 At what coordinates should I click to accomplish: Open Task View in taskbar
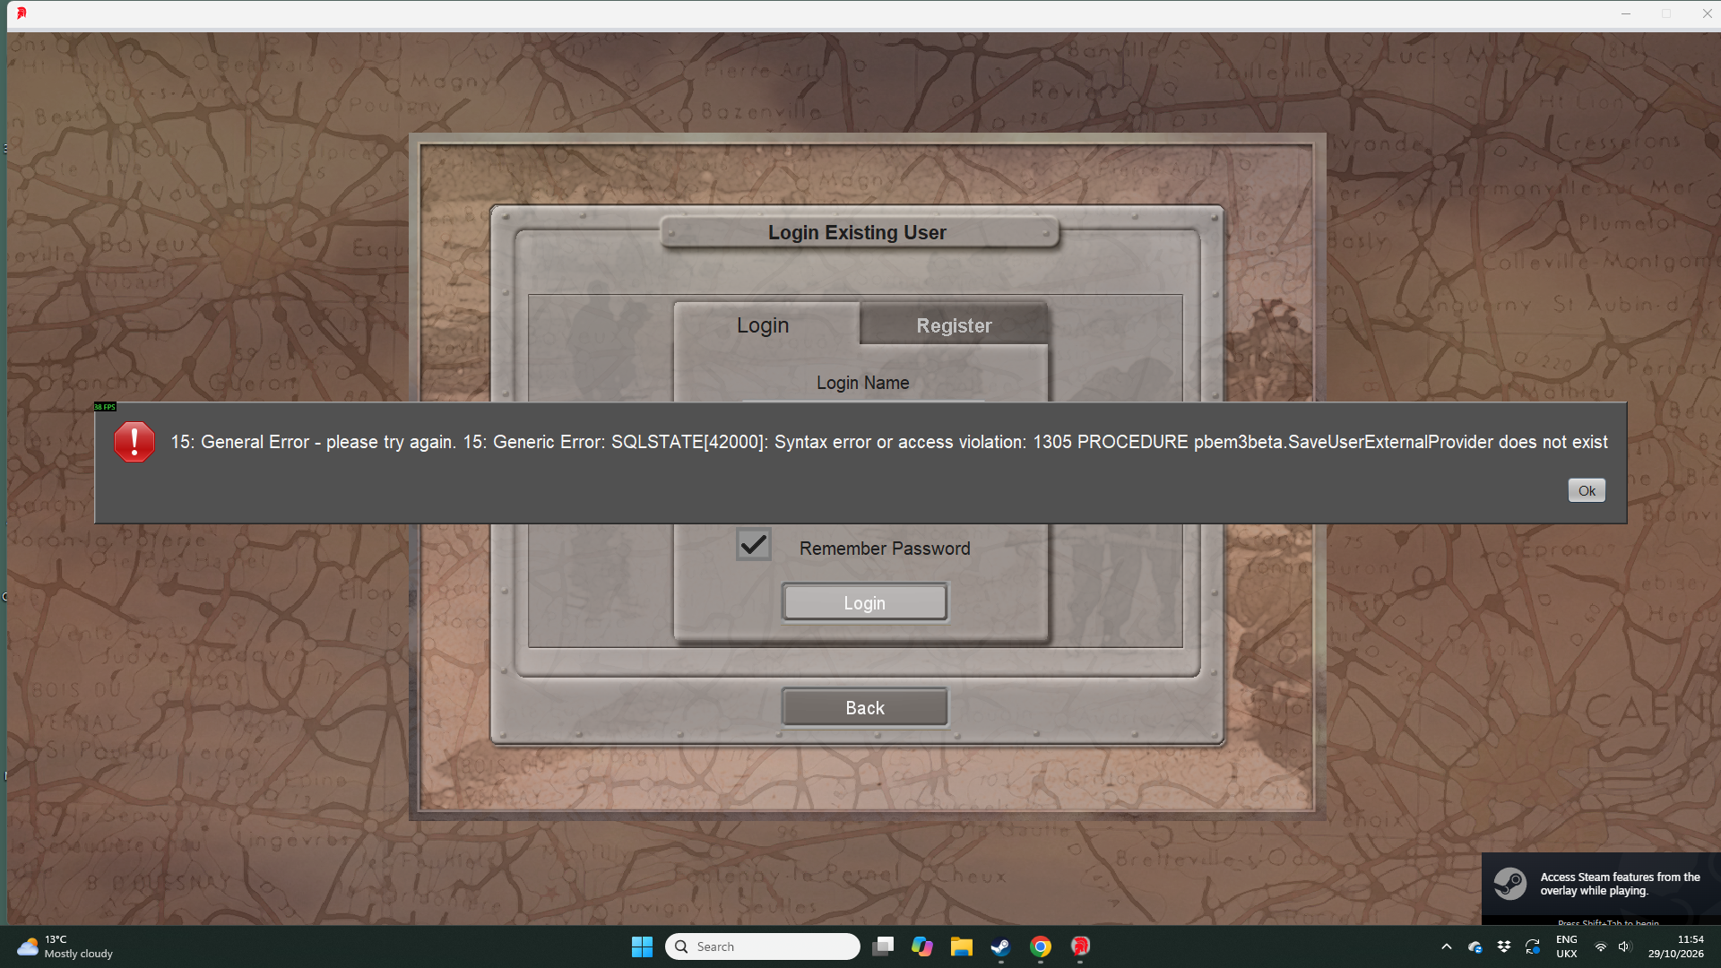pyautogui.click(x=883, y=946)
